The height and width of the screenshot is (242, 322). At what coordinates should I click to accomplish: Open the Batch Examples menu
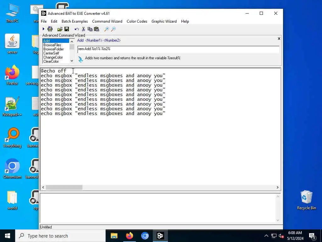[x=75, y=21]
